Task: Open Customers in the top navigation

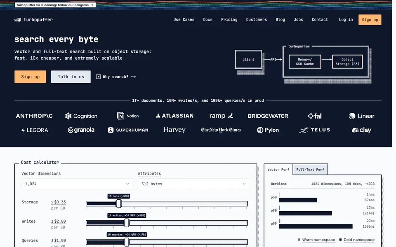Action: coord(256,20)
